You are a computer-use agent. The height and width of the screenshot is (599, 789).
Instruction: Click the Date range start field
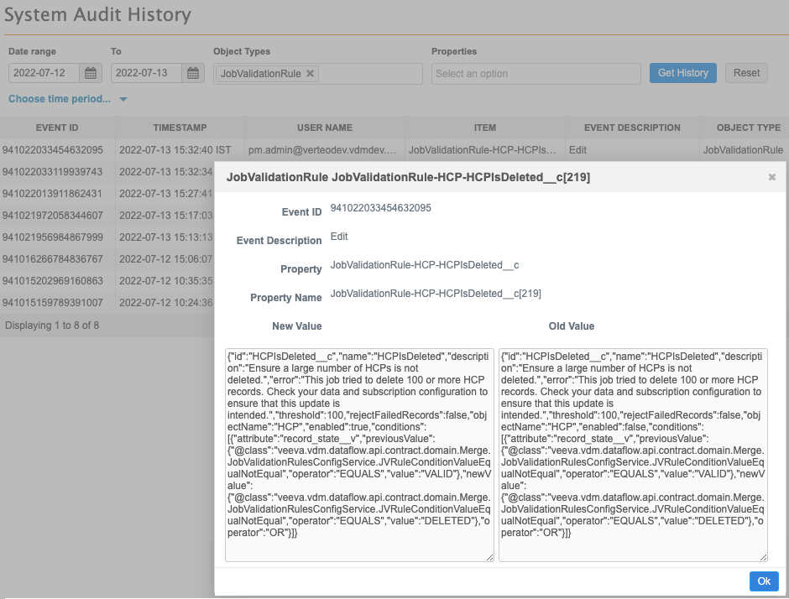44,74
